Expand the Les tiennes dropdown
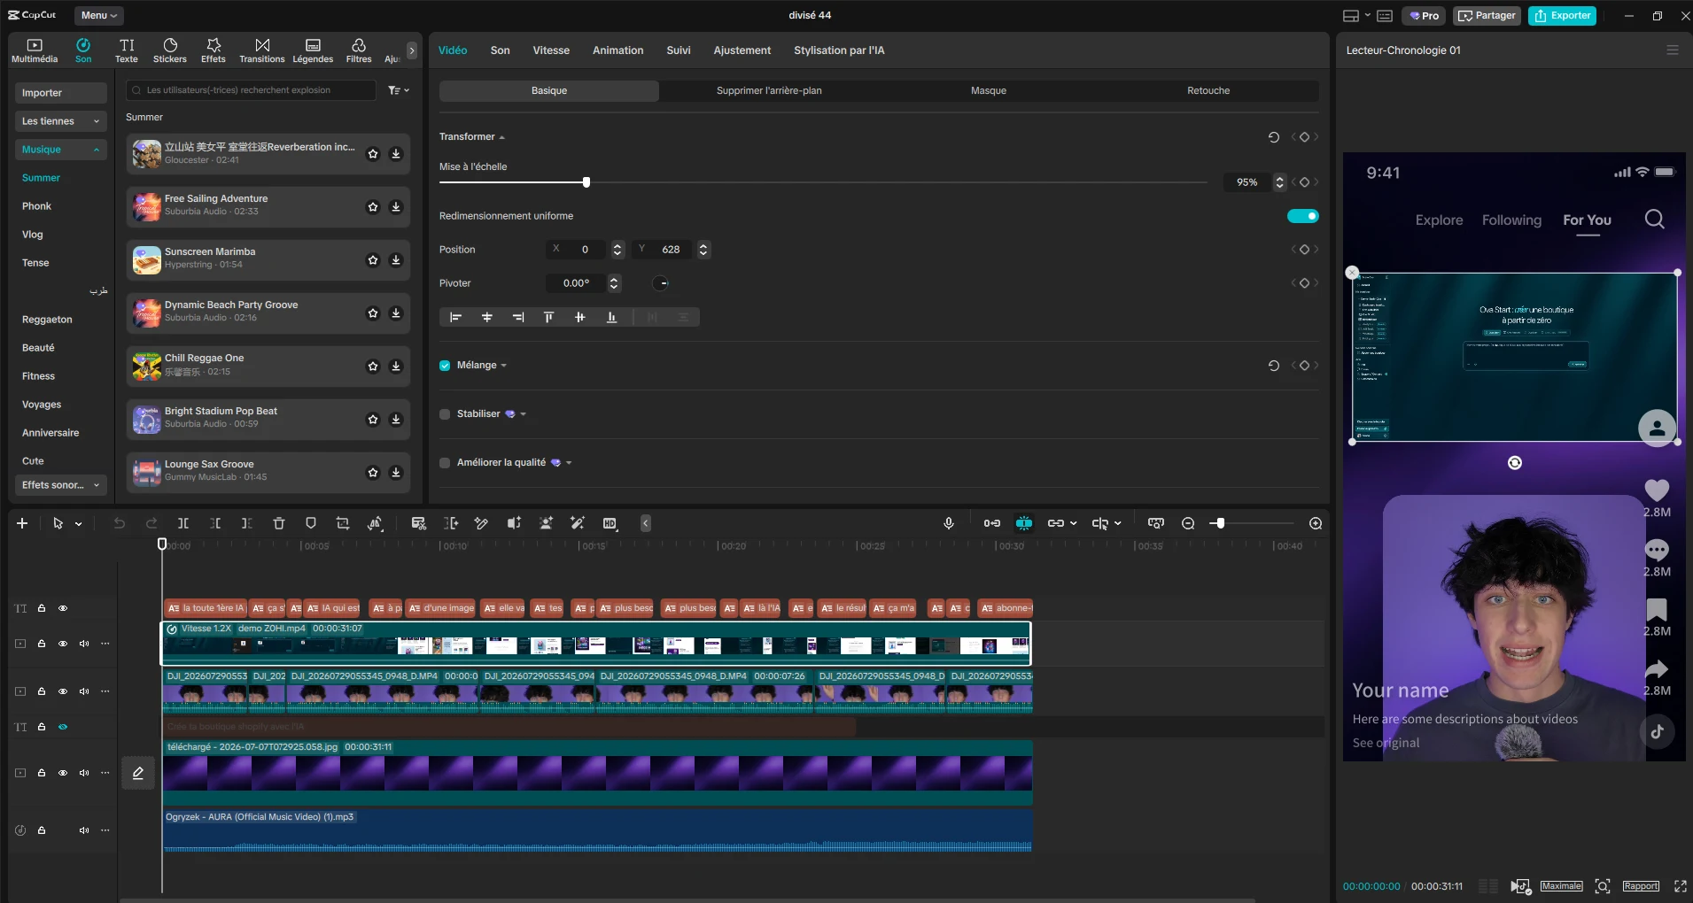1693x903 pixels. [x=60, y=121]
